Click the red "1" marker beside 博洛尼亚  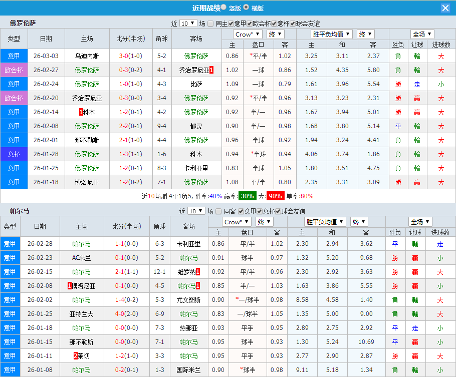point(70,286)
